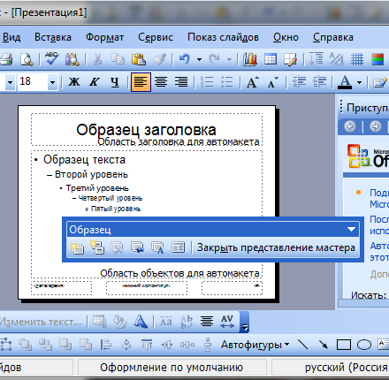Click the Increase Indent icon
This screenshot has height=380, width=389.
(319, 82)
